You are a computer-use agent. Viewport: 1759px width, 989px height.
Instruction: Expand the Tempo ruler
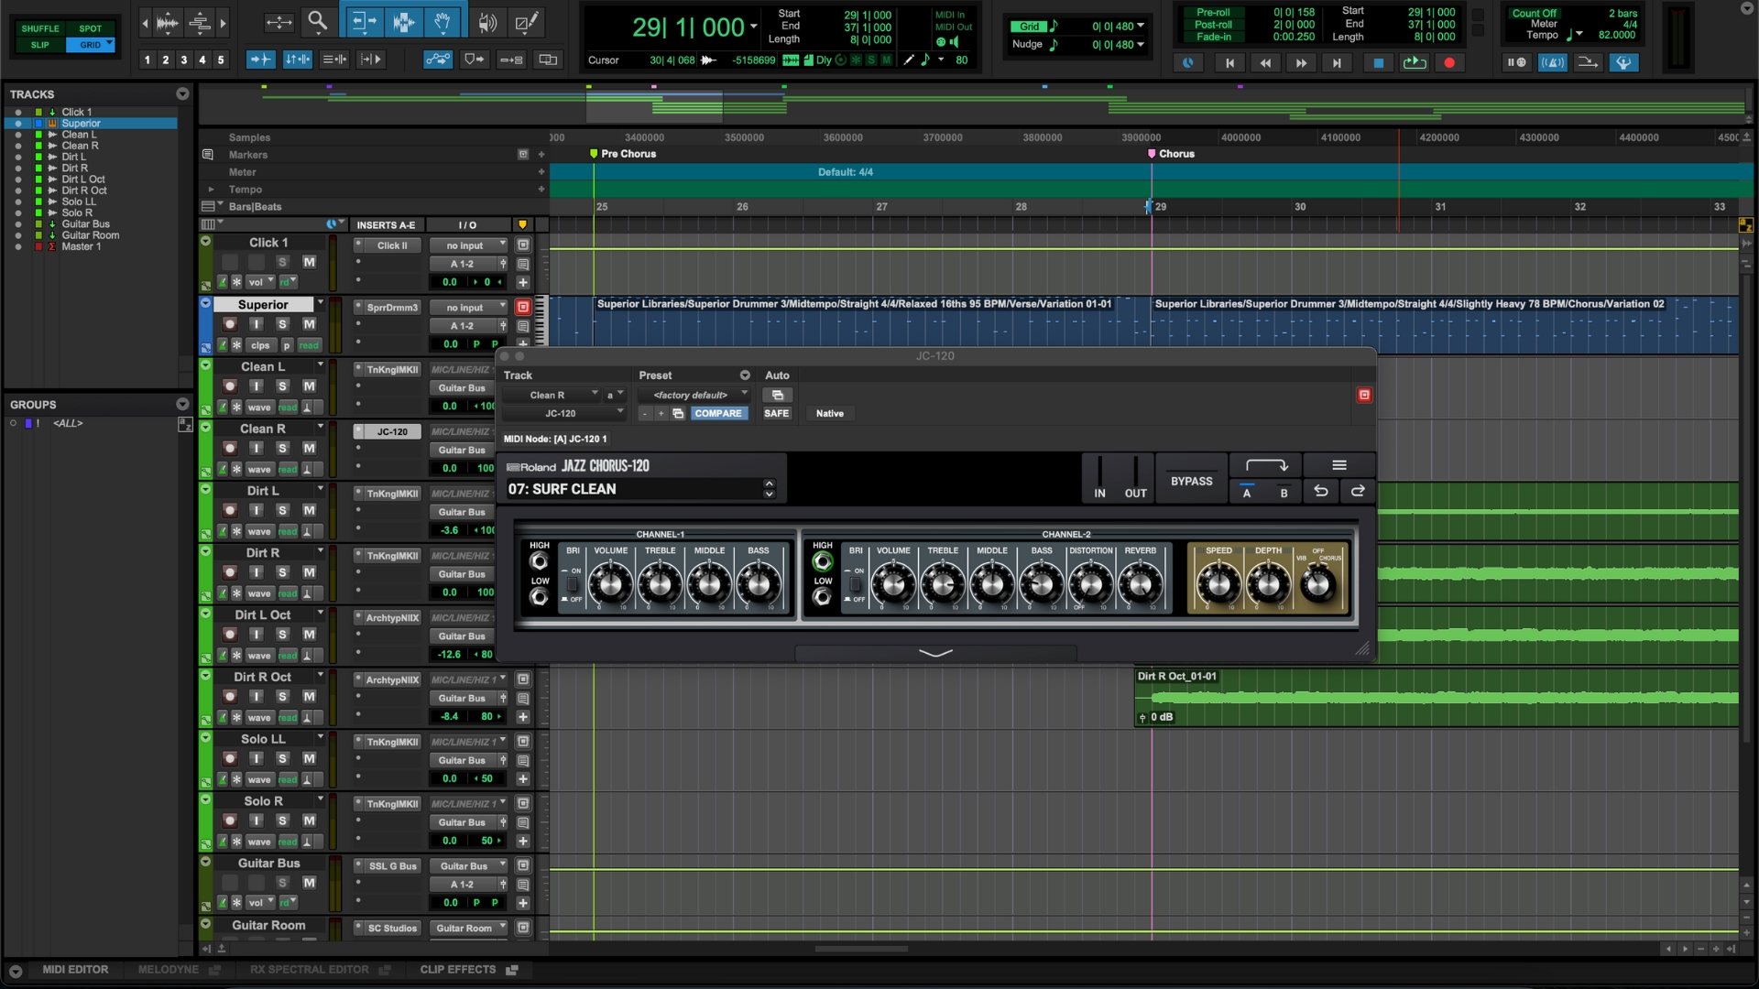pyautogui.click(x=212, y=190)
